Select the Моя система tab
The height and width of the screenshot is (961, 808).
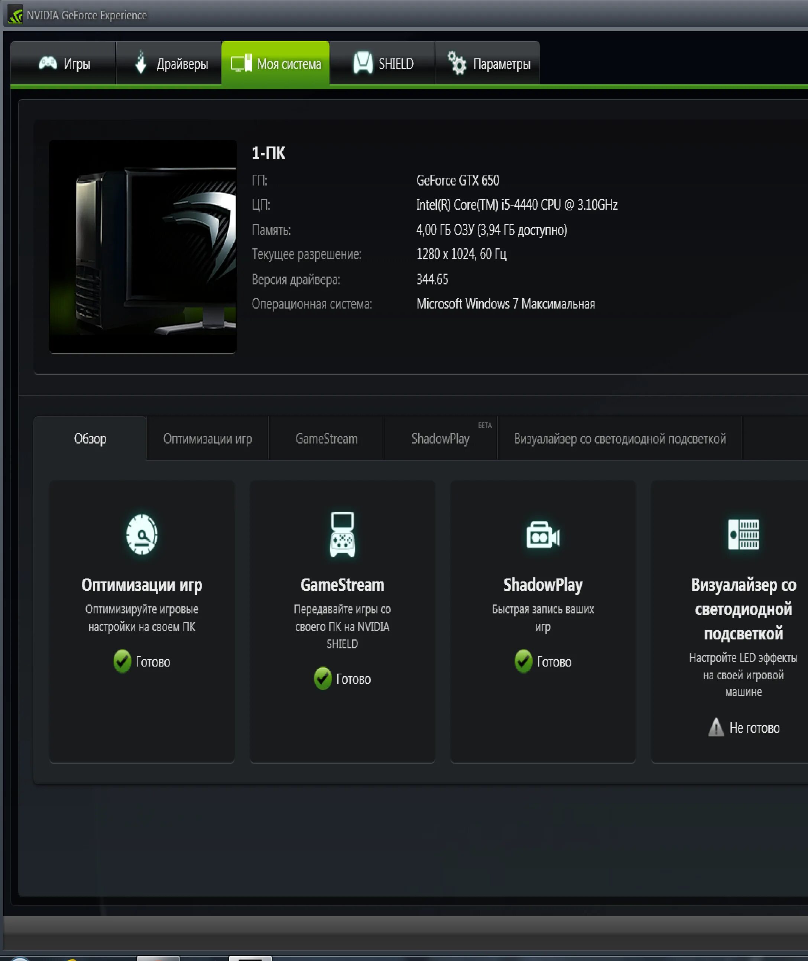(275, 63)
